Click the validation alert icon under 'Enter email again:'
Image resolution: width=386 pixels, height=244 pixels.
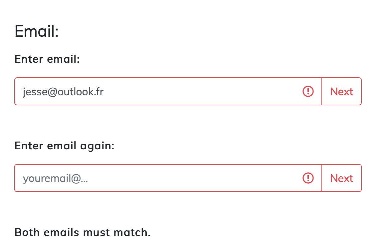(x=308, y=178)
